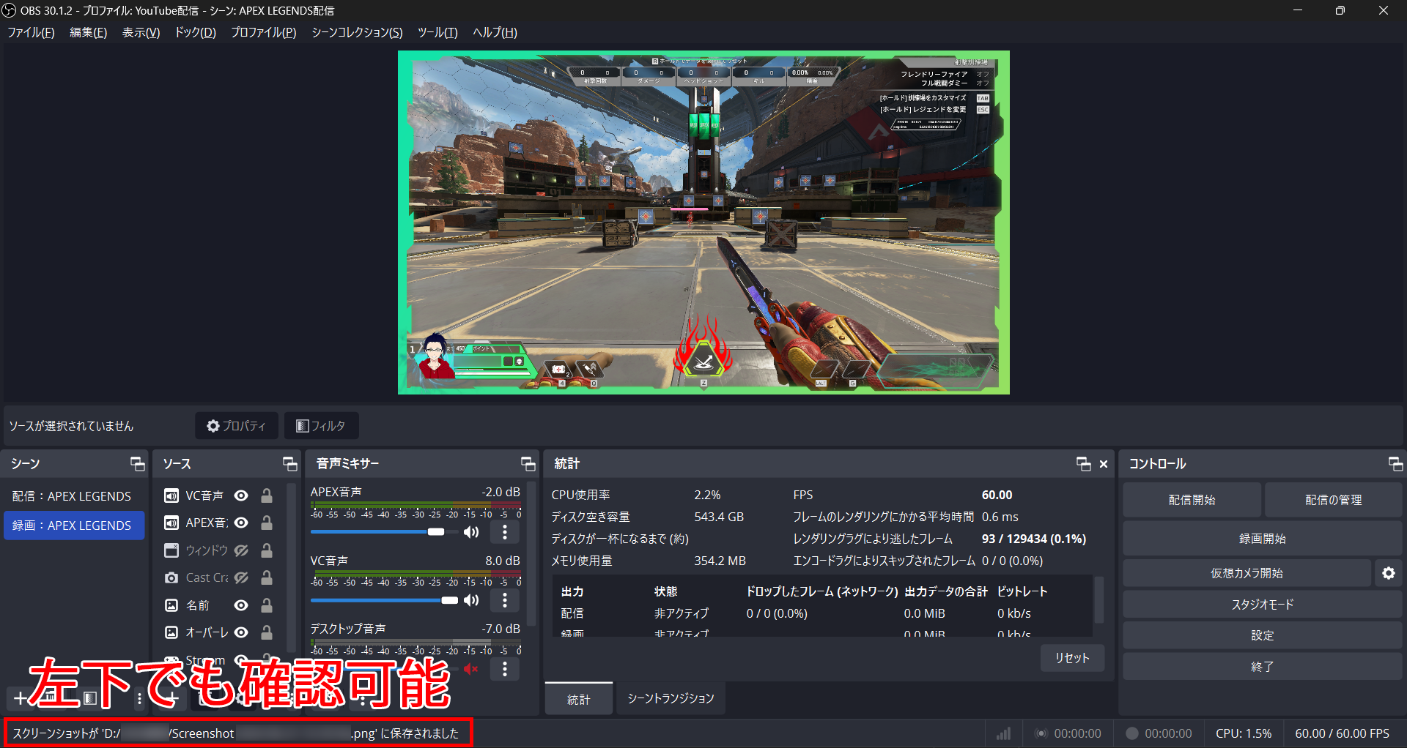Pop out the 統計 dock
Viewport: 1407px width, 748px height.
(1084, 463)
